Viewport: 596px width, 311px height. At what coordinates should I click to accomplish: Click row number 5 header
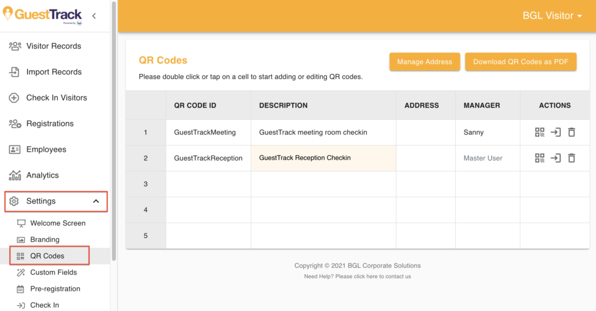146,236
